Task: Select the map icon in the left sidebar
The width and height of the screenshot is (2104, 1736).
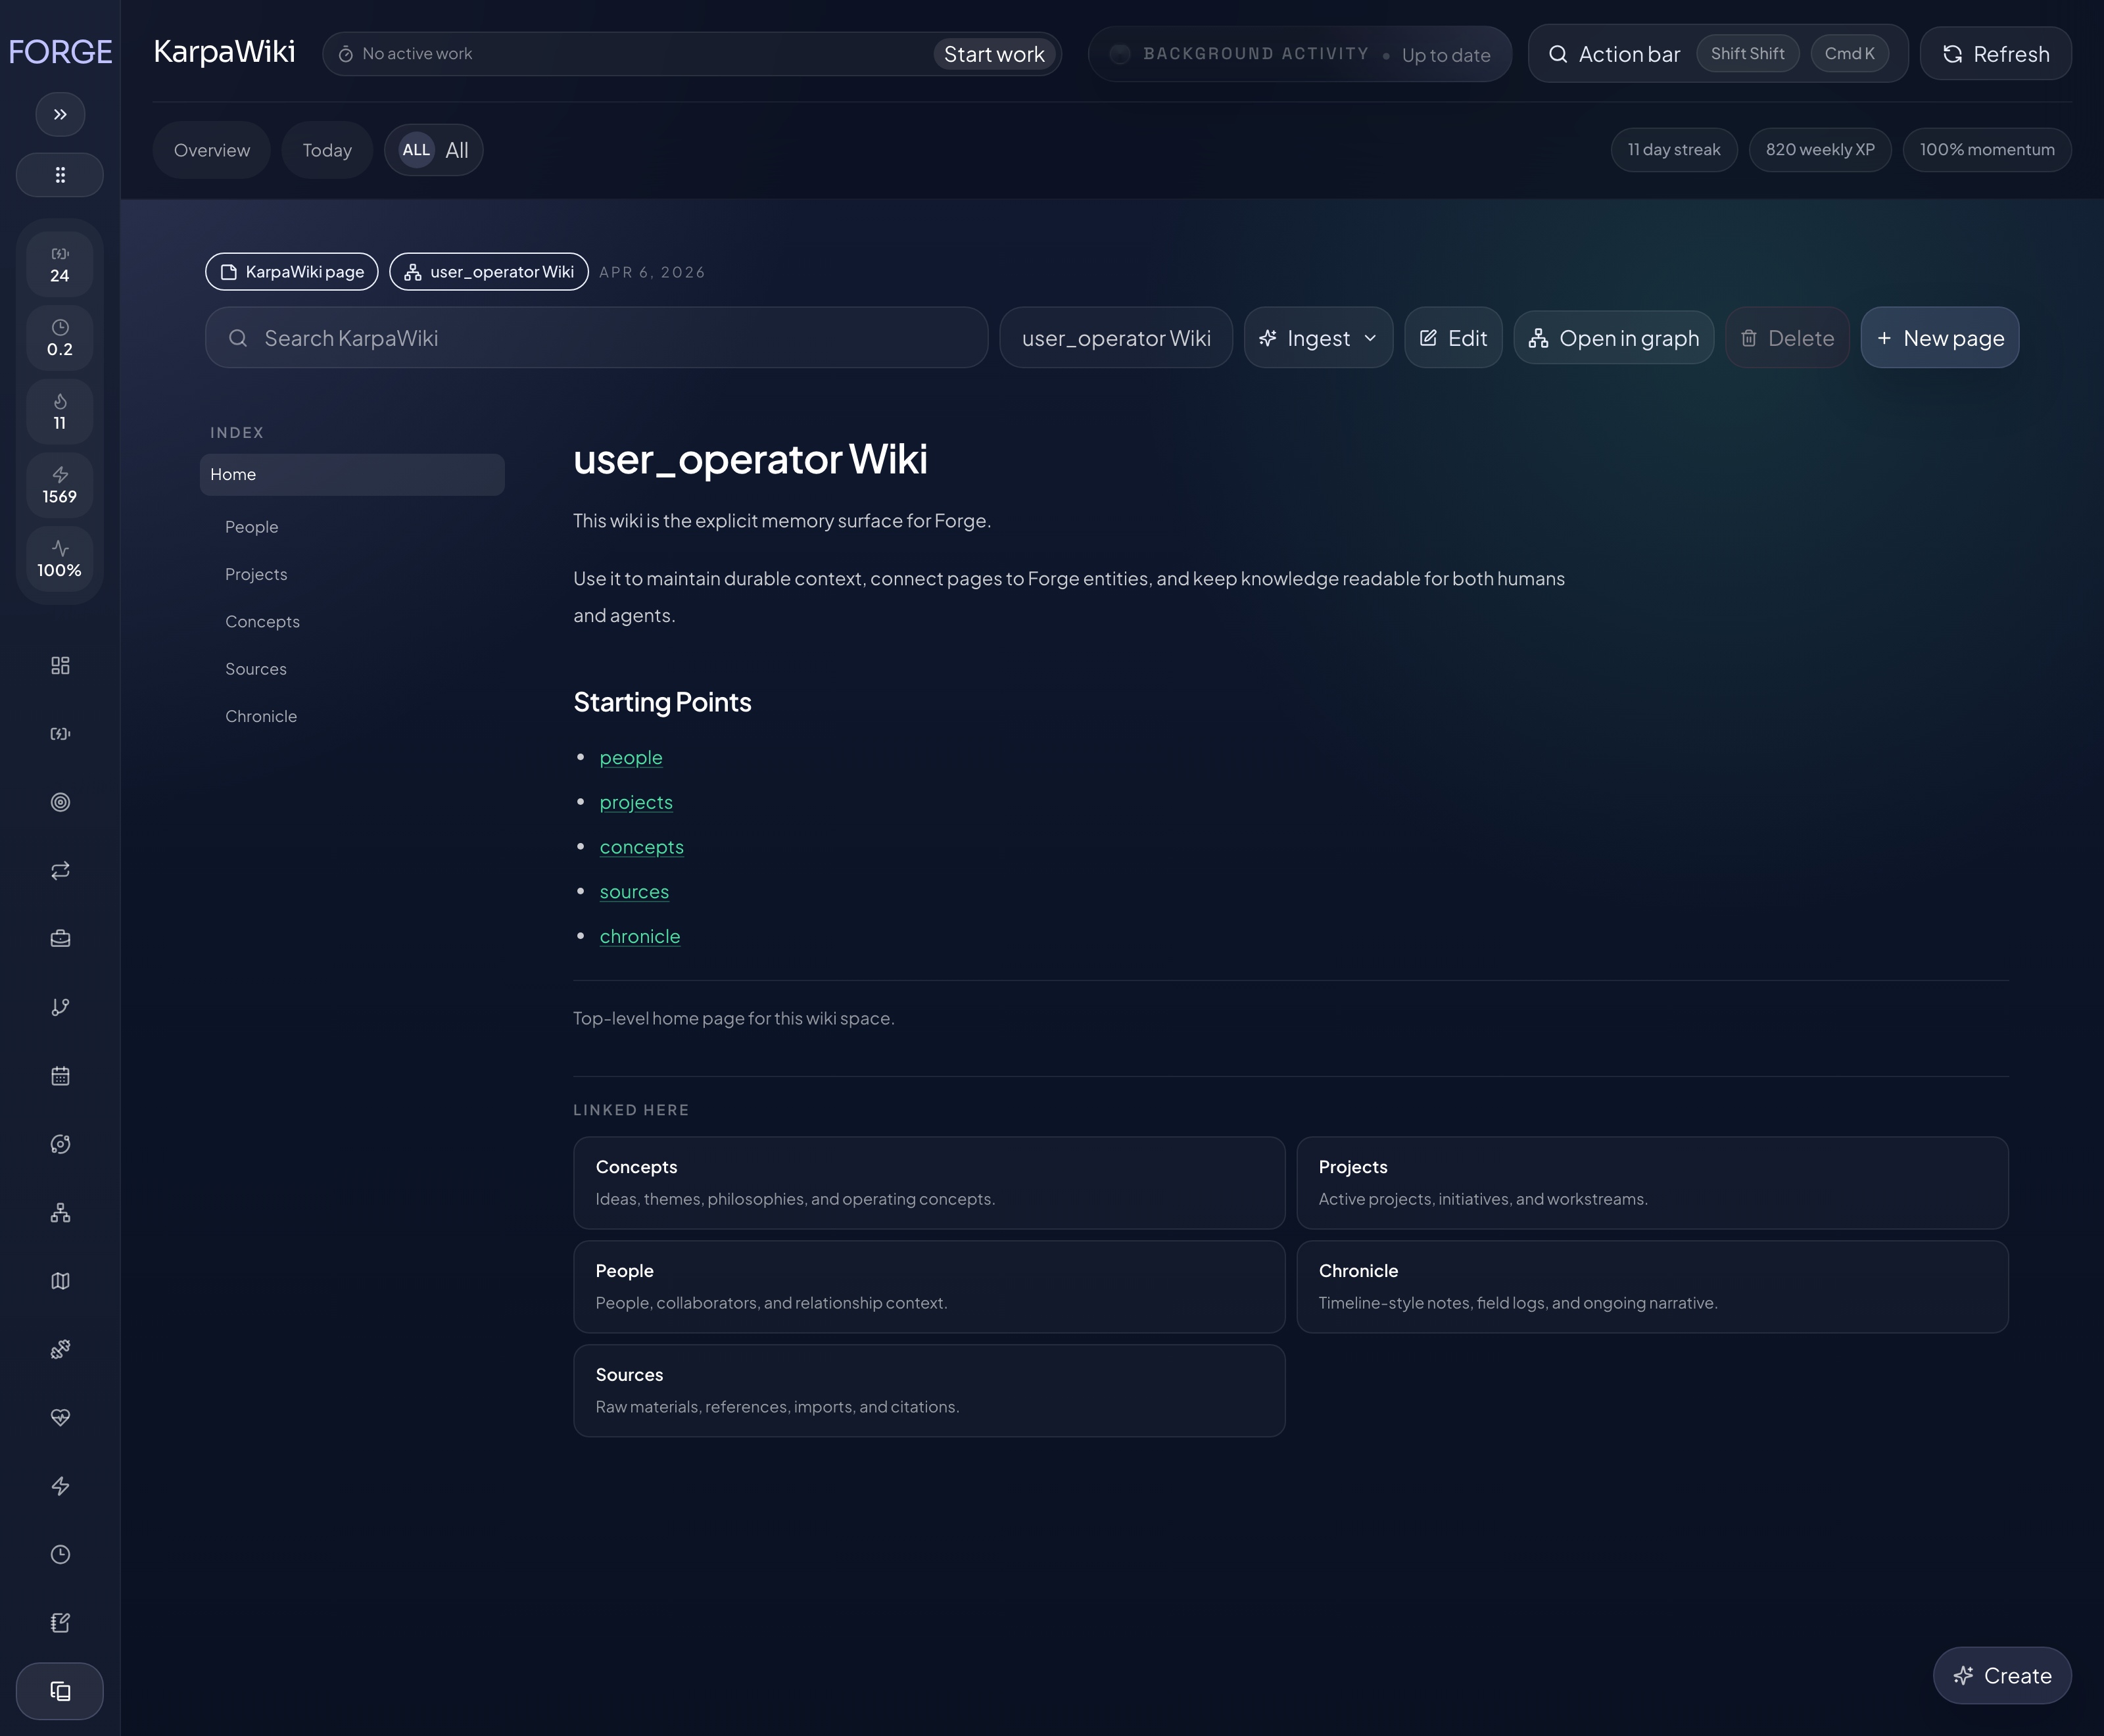Action: click(60, 1281)
